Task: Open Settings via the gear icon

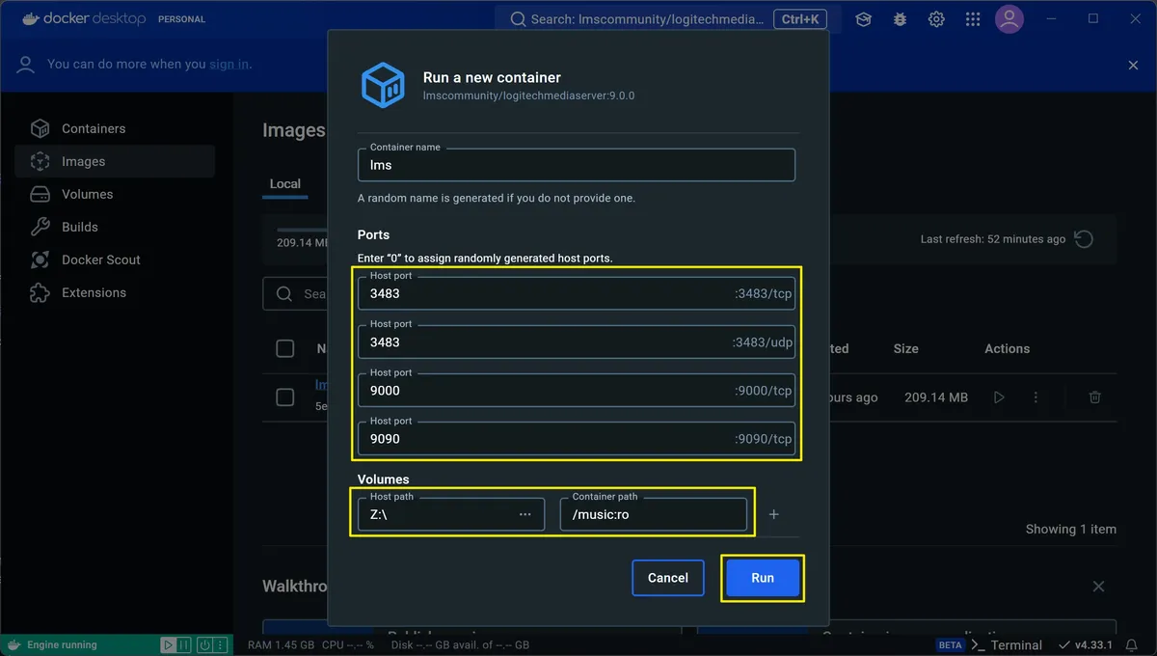Action: click(x=936, y=19)
